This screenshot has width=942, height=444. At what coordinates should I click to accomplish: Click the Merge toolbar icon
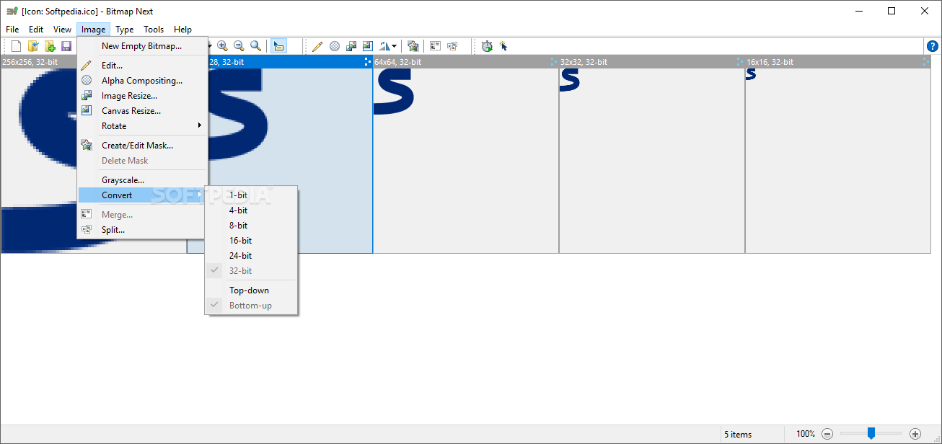pyautogui.click(x=436, y=46)
